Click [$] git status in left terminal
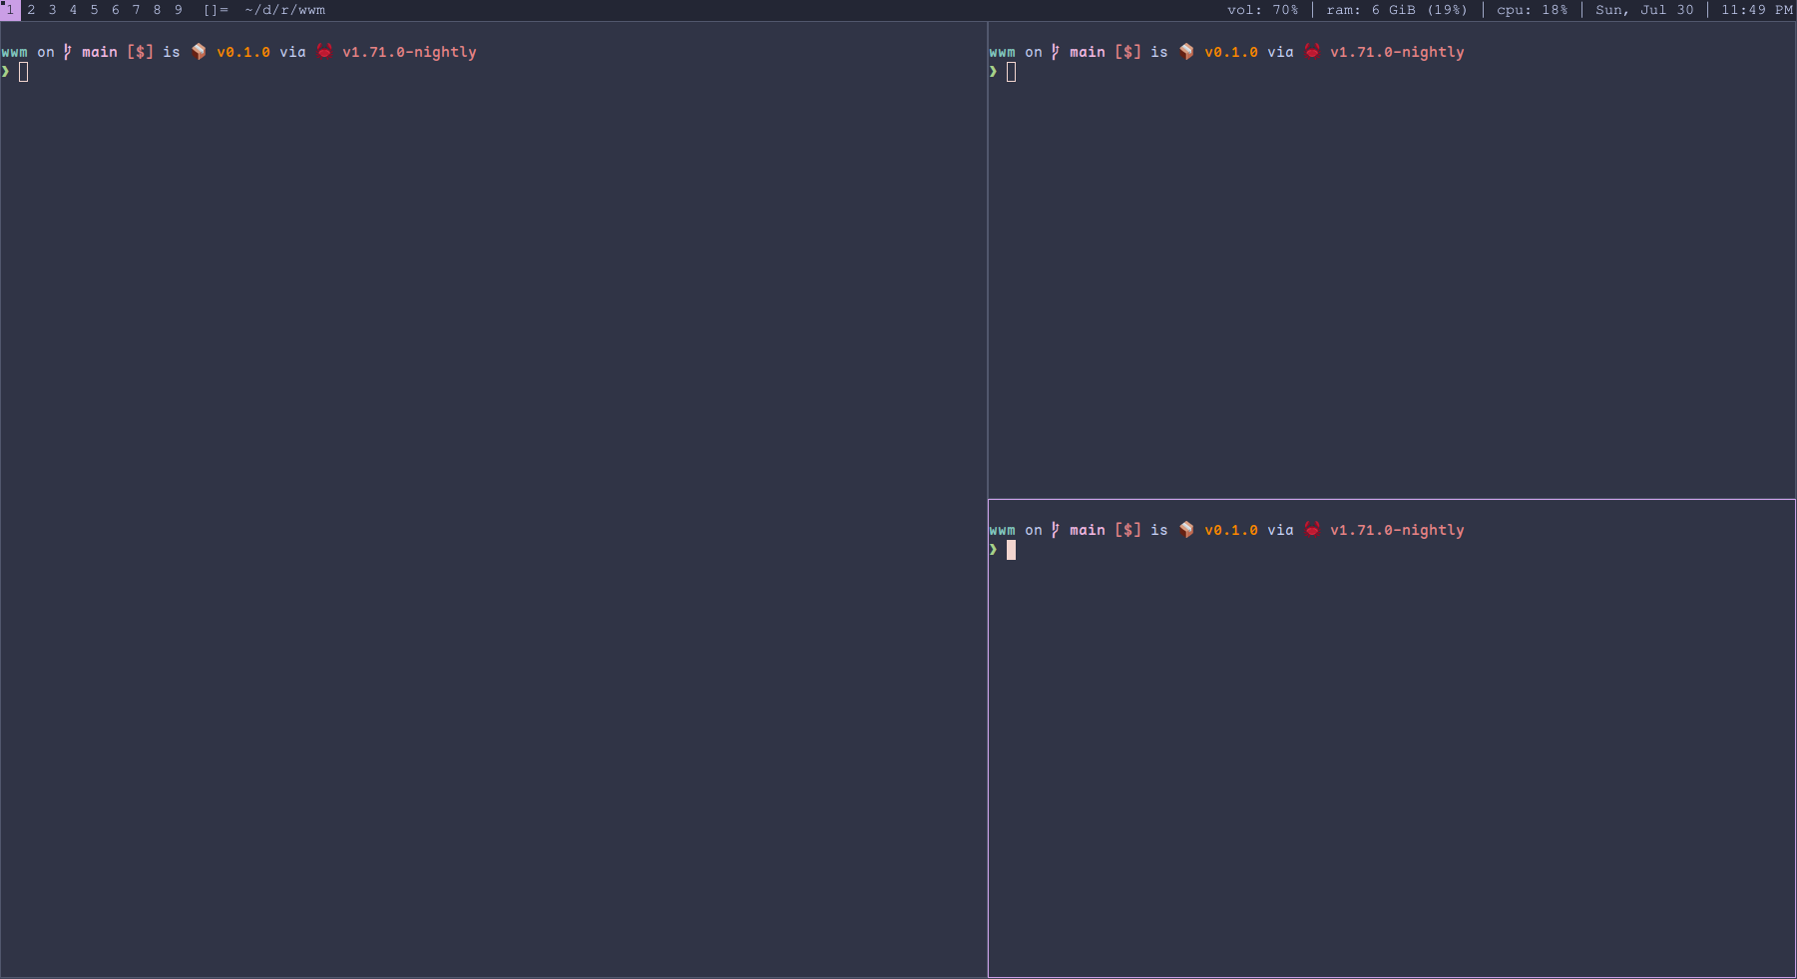Image resolution: width=1797 pixels, height=979 pixels. pyautogui.click(x=140, y=52)
